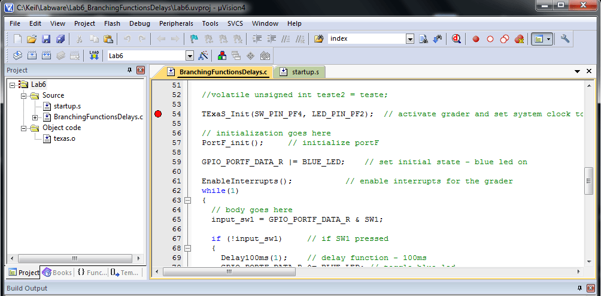The height and width of the screenshot is (296, 601).
Task: Click the editor vertical scrollbar thumb
Action: point(589,181)
